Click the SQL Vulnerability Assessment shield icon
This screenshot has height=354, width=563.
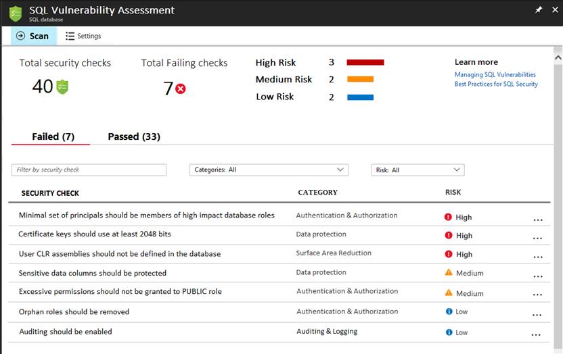(x=16, y=14)
